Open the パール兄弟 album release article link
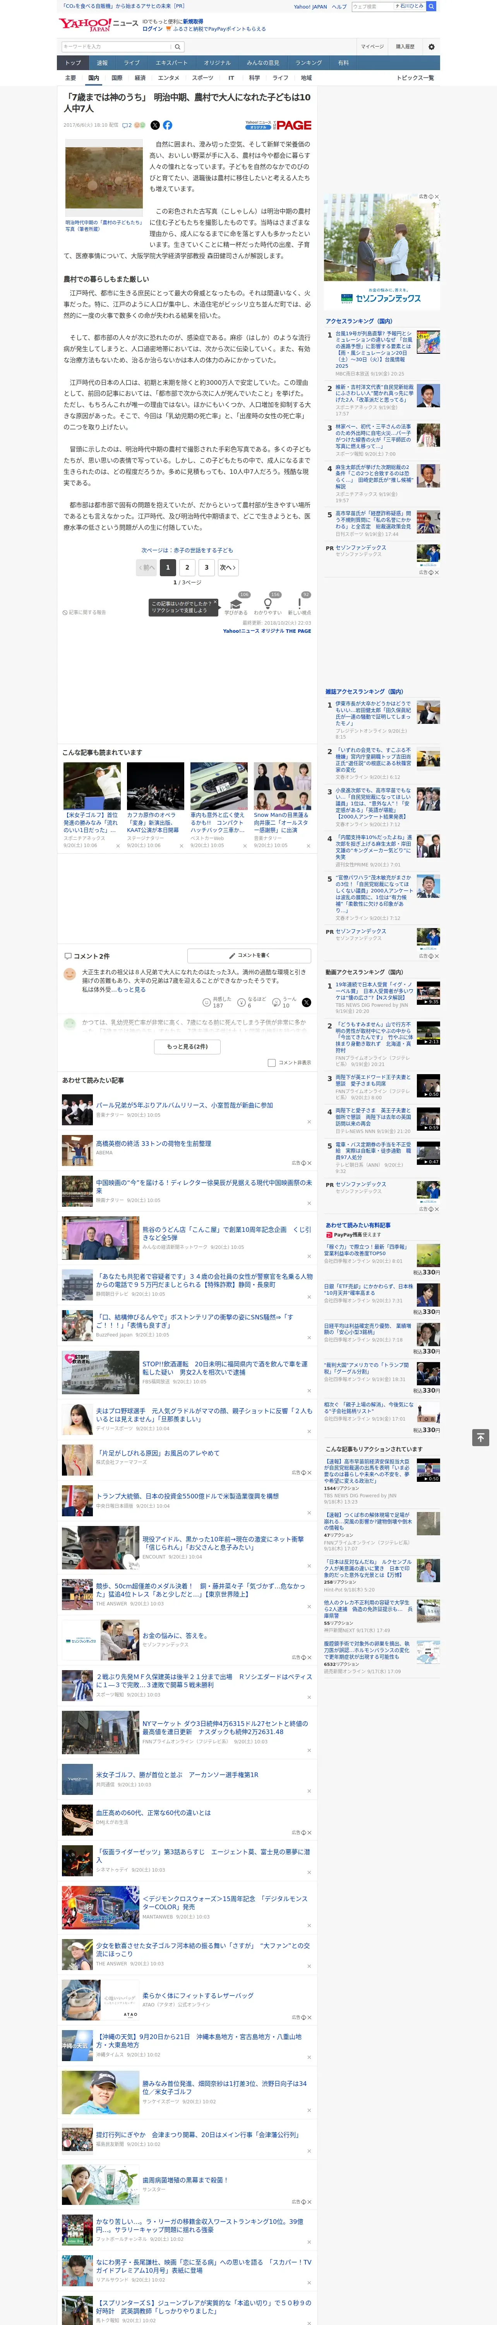This screenshot has height=2325, width=497. tap(184, 1105)
